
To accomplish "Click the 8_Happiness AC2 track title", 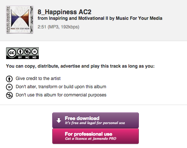I will [x=65, y=12].
